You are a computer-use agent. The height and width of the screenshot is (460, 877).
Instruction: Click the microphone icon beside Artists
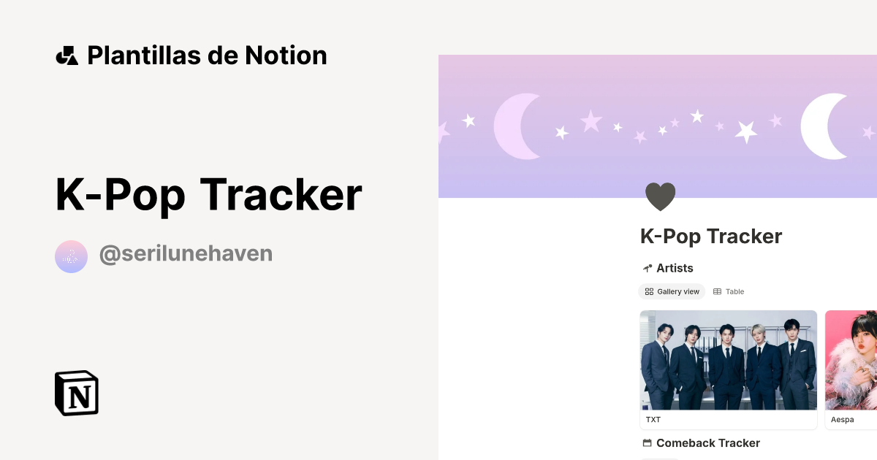(647, 268)
